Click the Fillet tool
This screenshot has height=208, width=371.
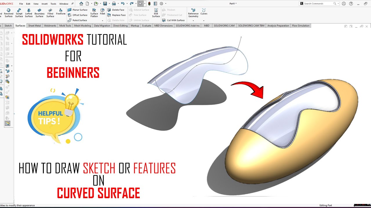(x=103, y=12)
